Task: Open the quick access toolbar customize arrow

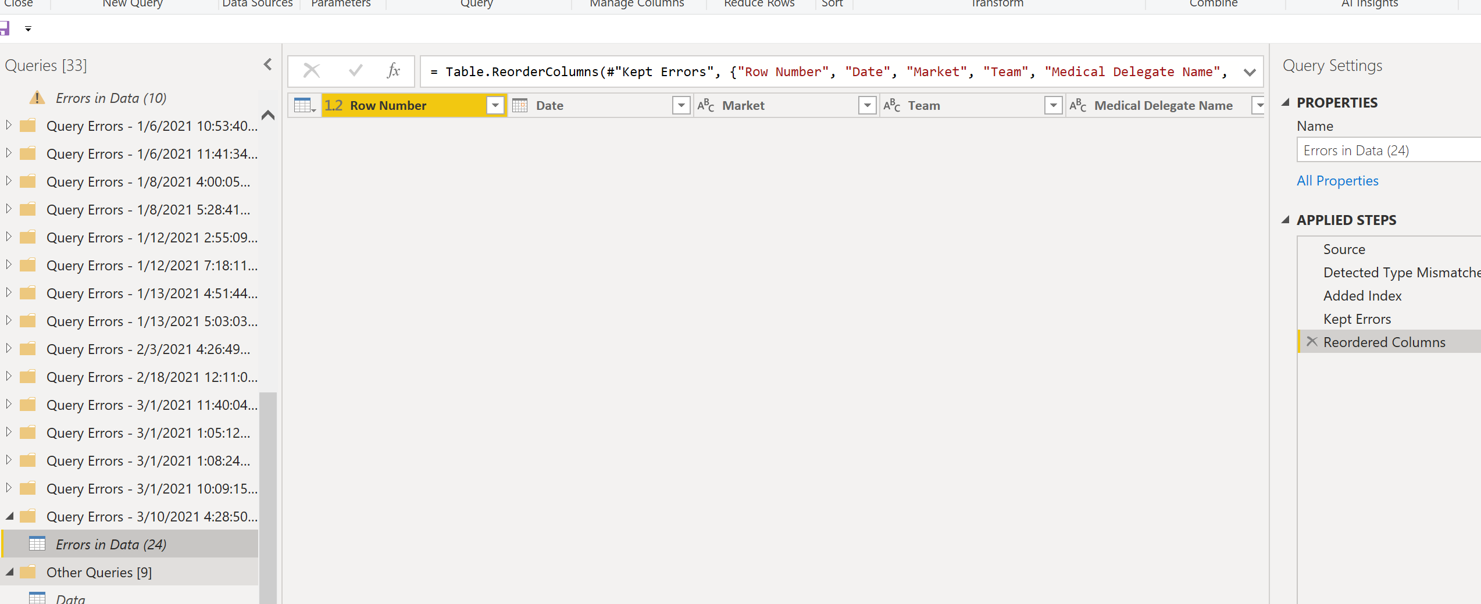Action: tap(28, 29)
